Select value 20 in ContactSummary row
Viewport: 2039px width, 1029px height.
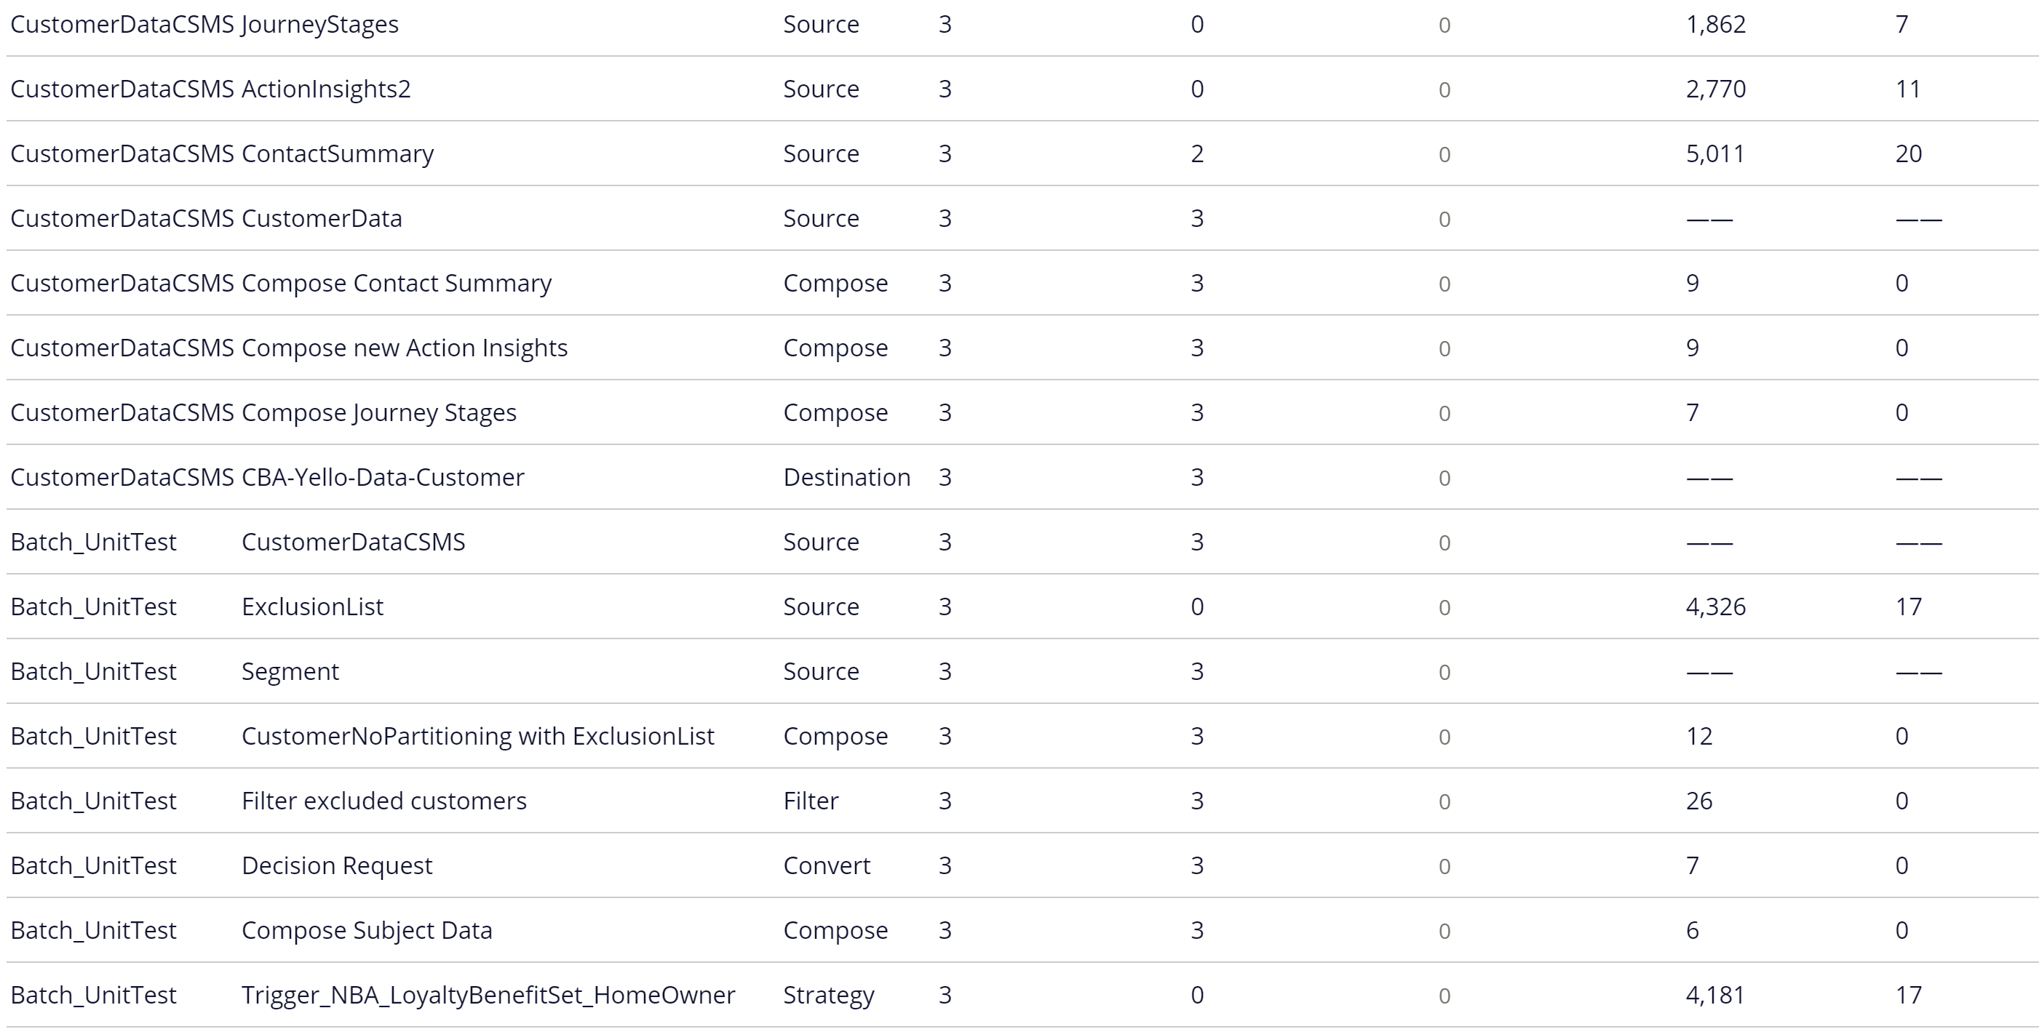[x=1909, y=153]
